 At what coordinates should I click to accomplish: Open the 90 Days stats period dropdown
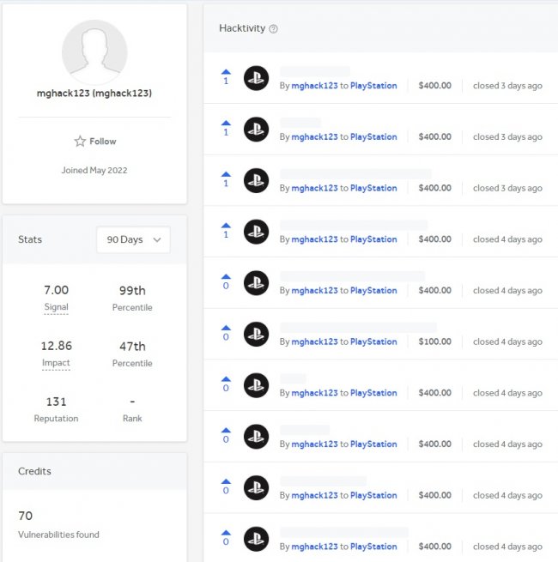point(133,239)
